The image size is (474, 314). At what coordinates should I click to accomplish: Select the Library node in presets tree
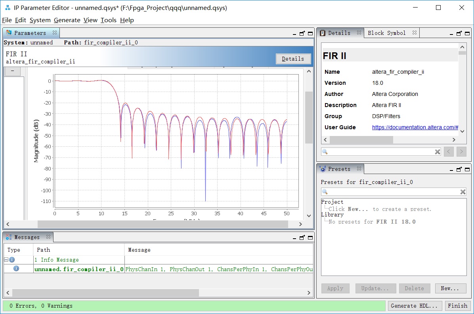pos(332,214)
